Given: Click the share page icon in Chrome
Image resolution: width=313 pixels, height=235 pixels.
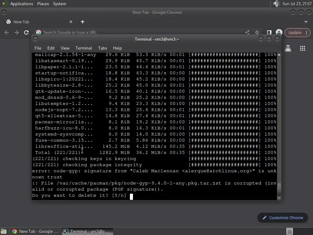Looking at the screenshot, I should pos(247,32).
